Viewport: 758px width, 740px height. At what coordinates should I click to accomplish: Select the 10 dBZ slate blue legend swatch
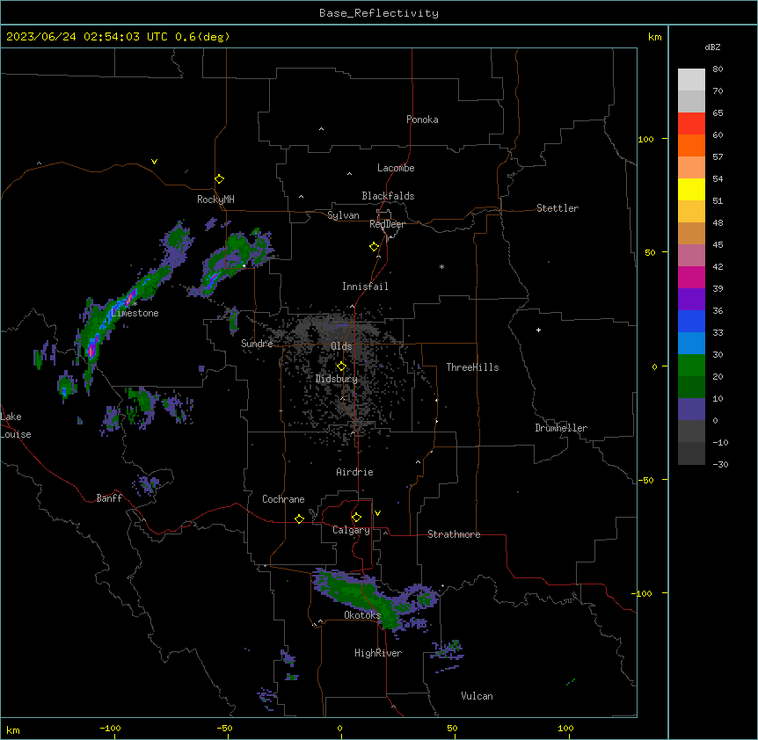pyautogui.click(x=691, y=410)
